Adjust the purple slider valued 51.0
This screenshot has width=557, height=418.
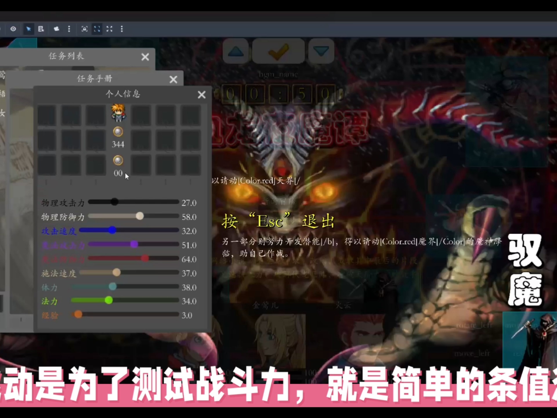click(133, 244)
